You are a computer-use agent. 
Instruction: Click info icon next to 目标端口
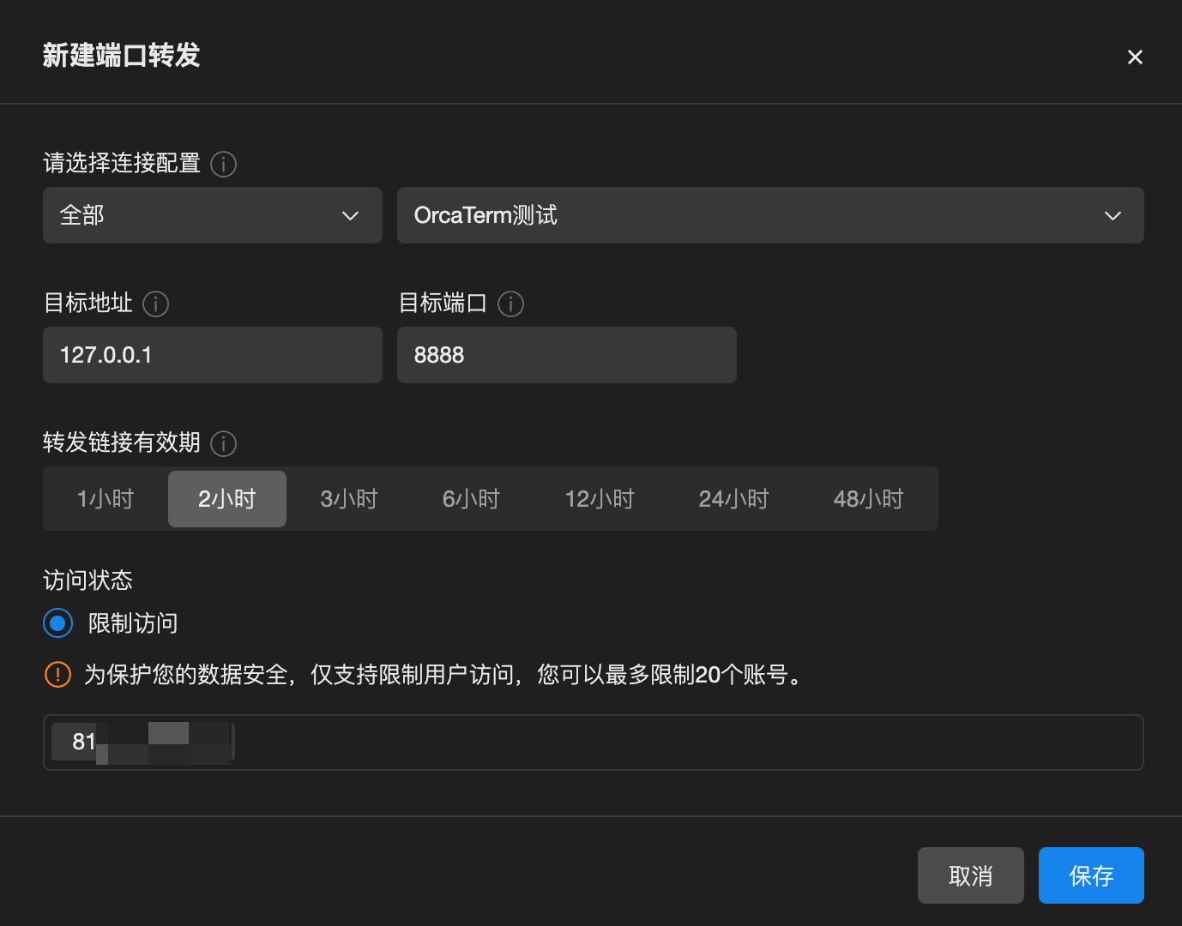(510, 304)
